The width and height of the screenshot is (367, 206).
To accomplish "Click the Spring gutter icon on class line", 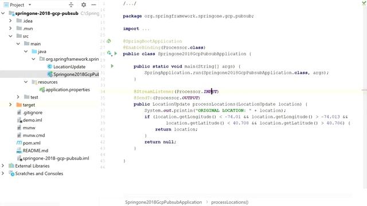I will [110, 53].
